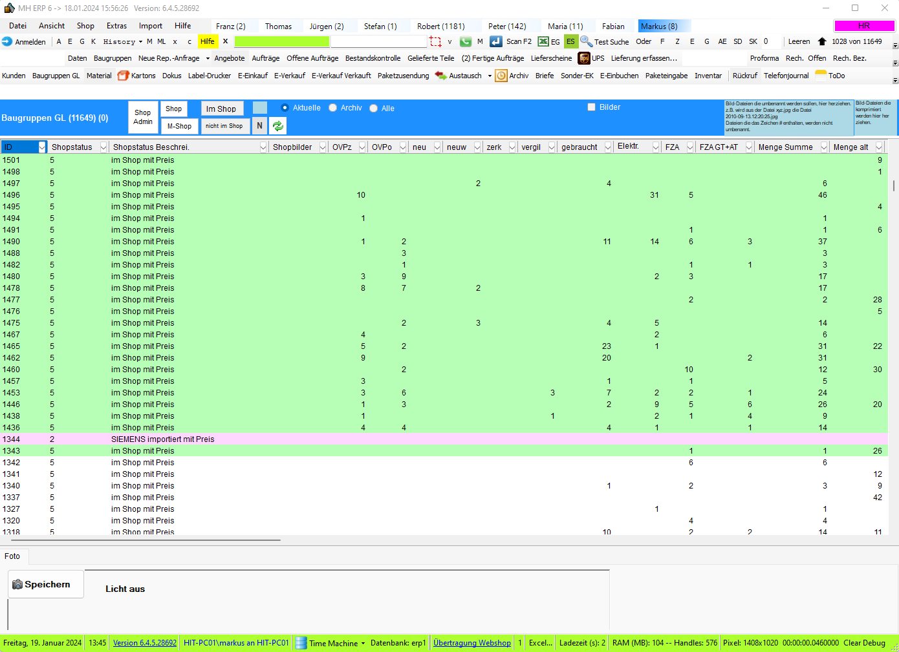This screenshot has height=652, width=899.
Task: Switch to the Peter (142) user tab
Action: click(507, 26)
